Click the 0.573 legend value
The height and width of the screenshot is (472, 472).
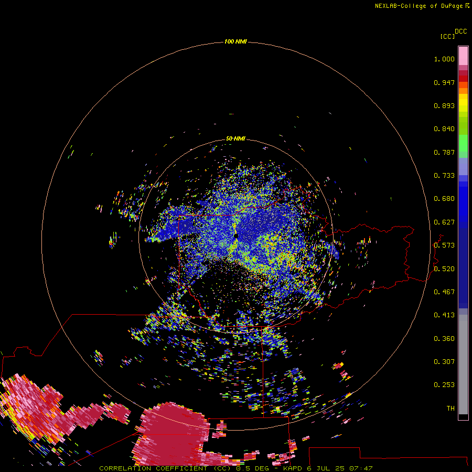click(x=444, y=245)
